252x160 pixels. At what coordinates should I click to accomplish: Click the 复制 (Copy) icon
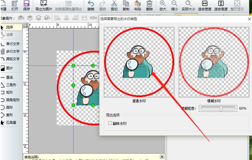[126, 4]
